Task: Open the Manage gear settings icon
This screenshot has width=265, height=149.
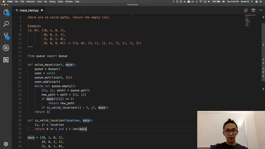Action: point(6,144)
